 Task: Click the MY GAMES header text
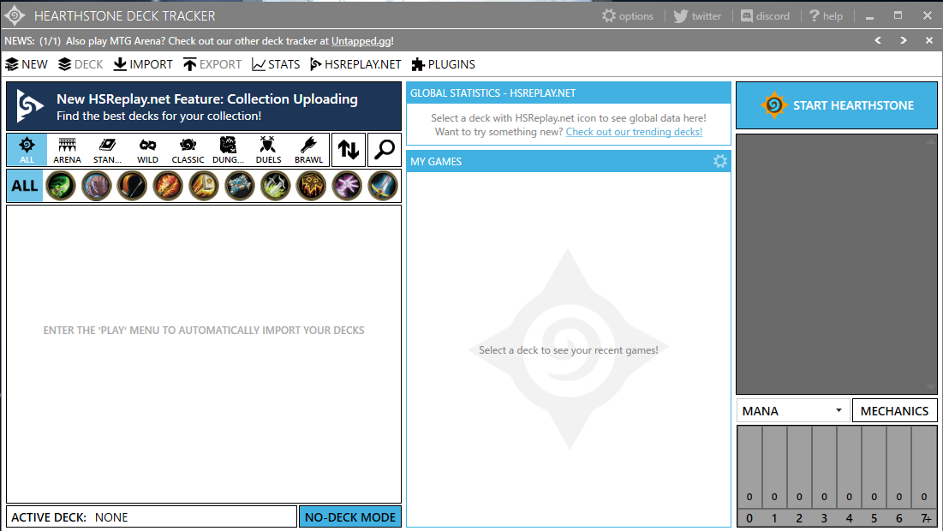tap(436, 161)
